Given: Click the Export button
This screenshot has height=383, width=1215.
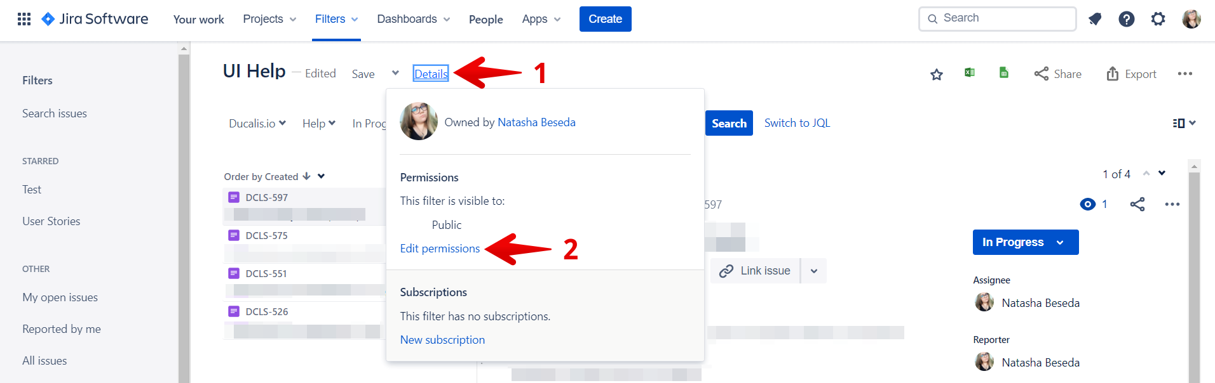Looking at the screenshot, I should click(x=1131, y=74).
